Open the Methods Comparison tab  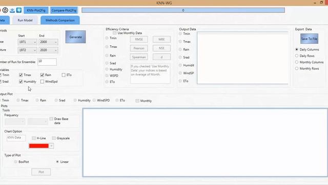[x=60, y=21]
